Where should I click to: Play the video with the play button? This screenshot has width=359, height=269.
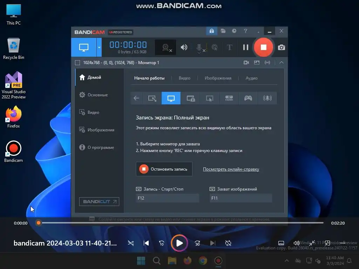(179, 243)
